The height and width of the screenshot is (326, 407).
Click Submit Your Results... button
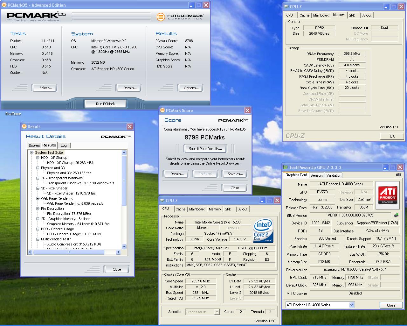[205, 149]
